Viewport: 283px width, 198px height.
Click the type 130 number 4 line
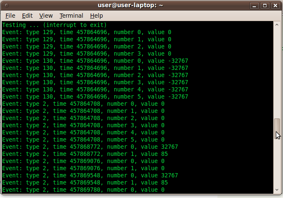pyautogui.click(x=95, y=89)
